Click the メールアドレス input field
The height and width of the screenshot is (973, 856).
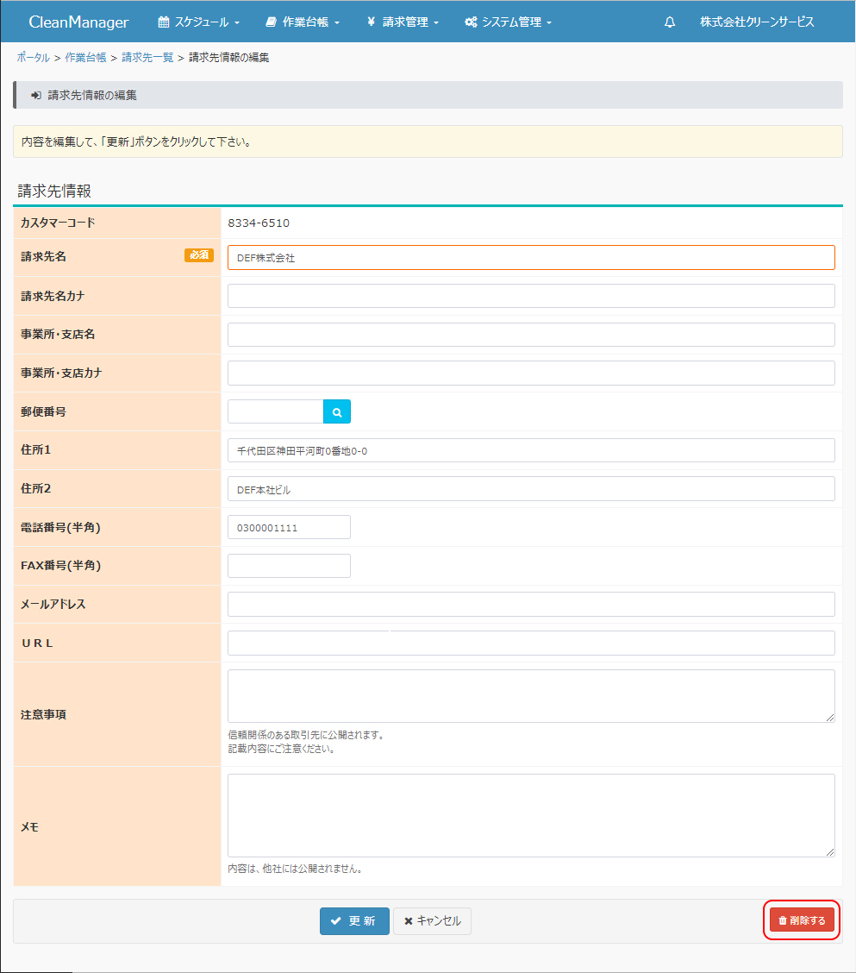[531, 605]
